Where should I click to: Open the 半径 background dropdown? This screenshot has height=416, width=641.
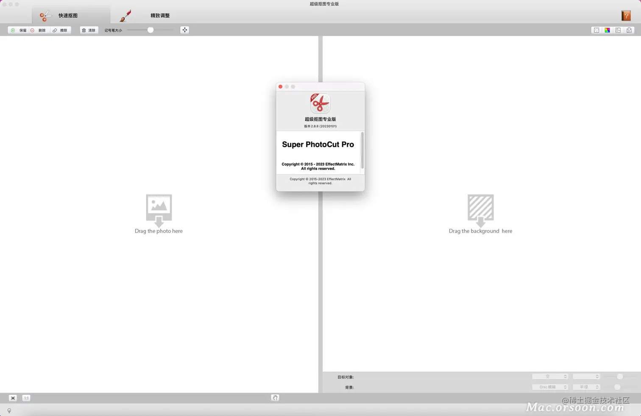(x=586, y=387)
